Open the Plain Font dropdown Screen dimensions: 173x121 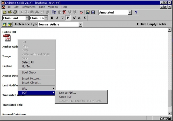(27, 18)
